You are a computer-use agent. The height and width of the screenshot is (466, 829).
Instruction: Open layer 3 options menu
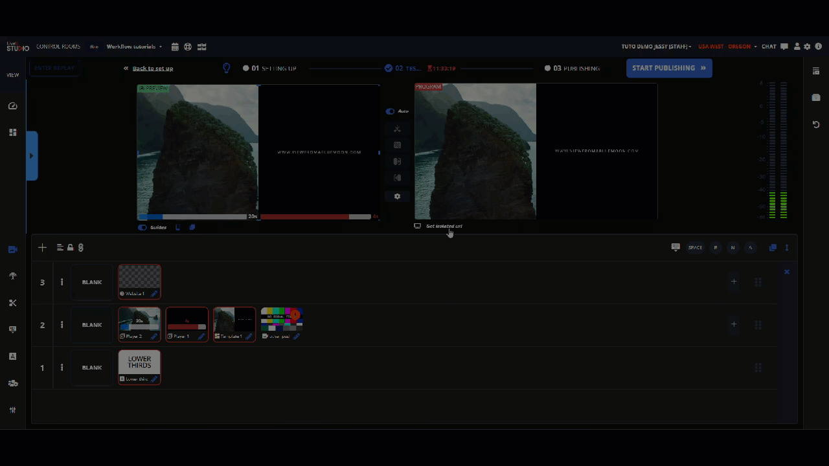click(62, 282)
